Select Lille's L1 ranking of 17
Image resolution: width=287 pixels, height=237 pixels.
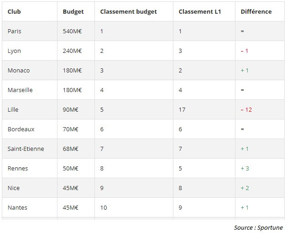pyautogui.click(x=182, y=110)
